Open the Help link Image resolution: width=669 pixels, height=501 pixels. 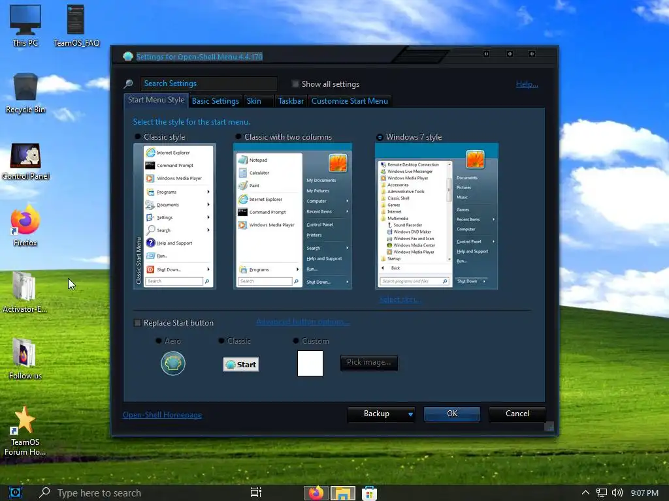[527, 84]
